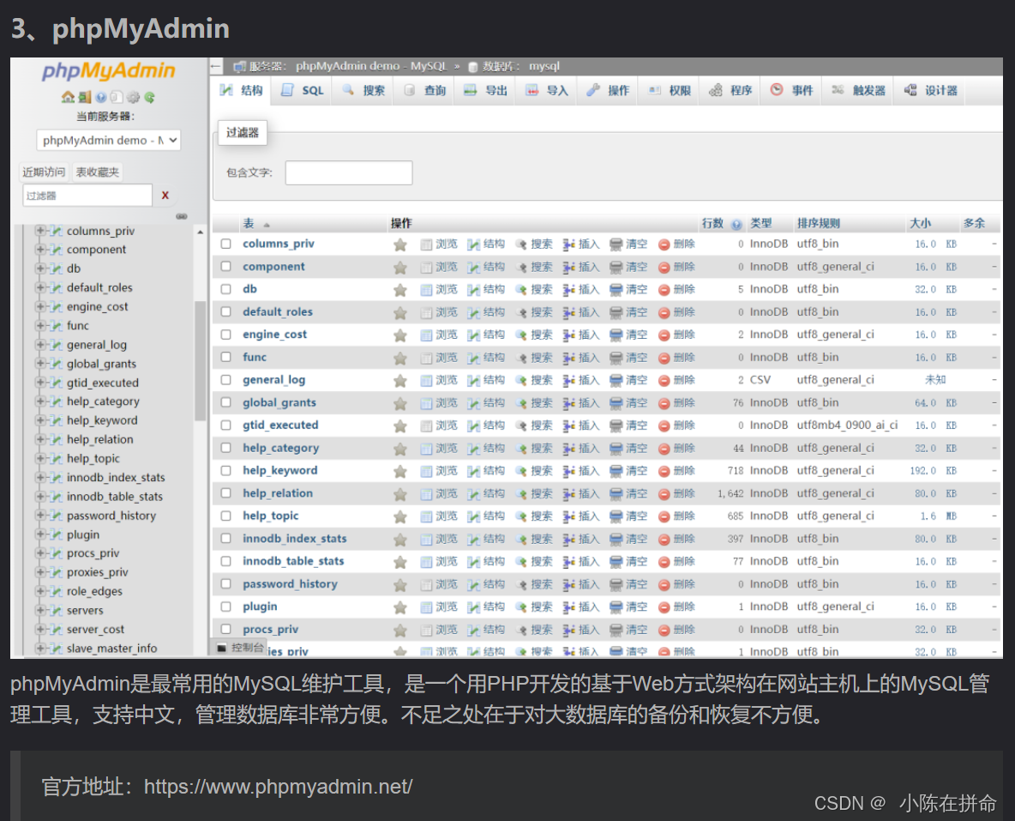Check the engine_cost checkbox
The height and width of the screenshot is (821, 1015).
[226, 335]
